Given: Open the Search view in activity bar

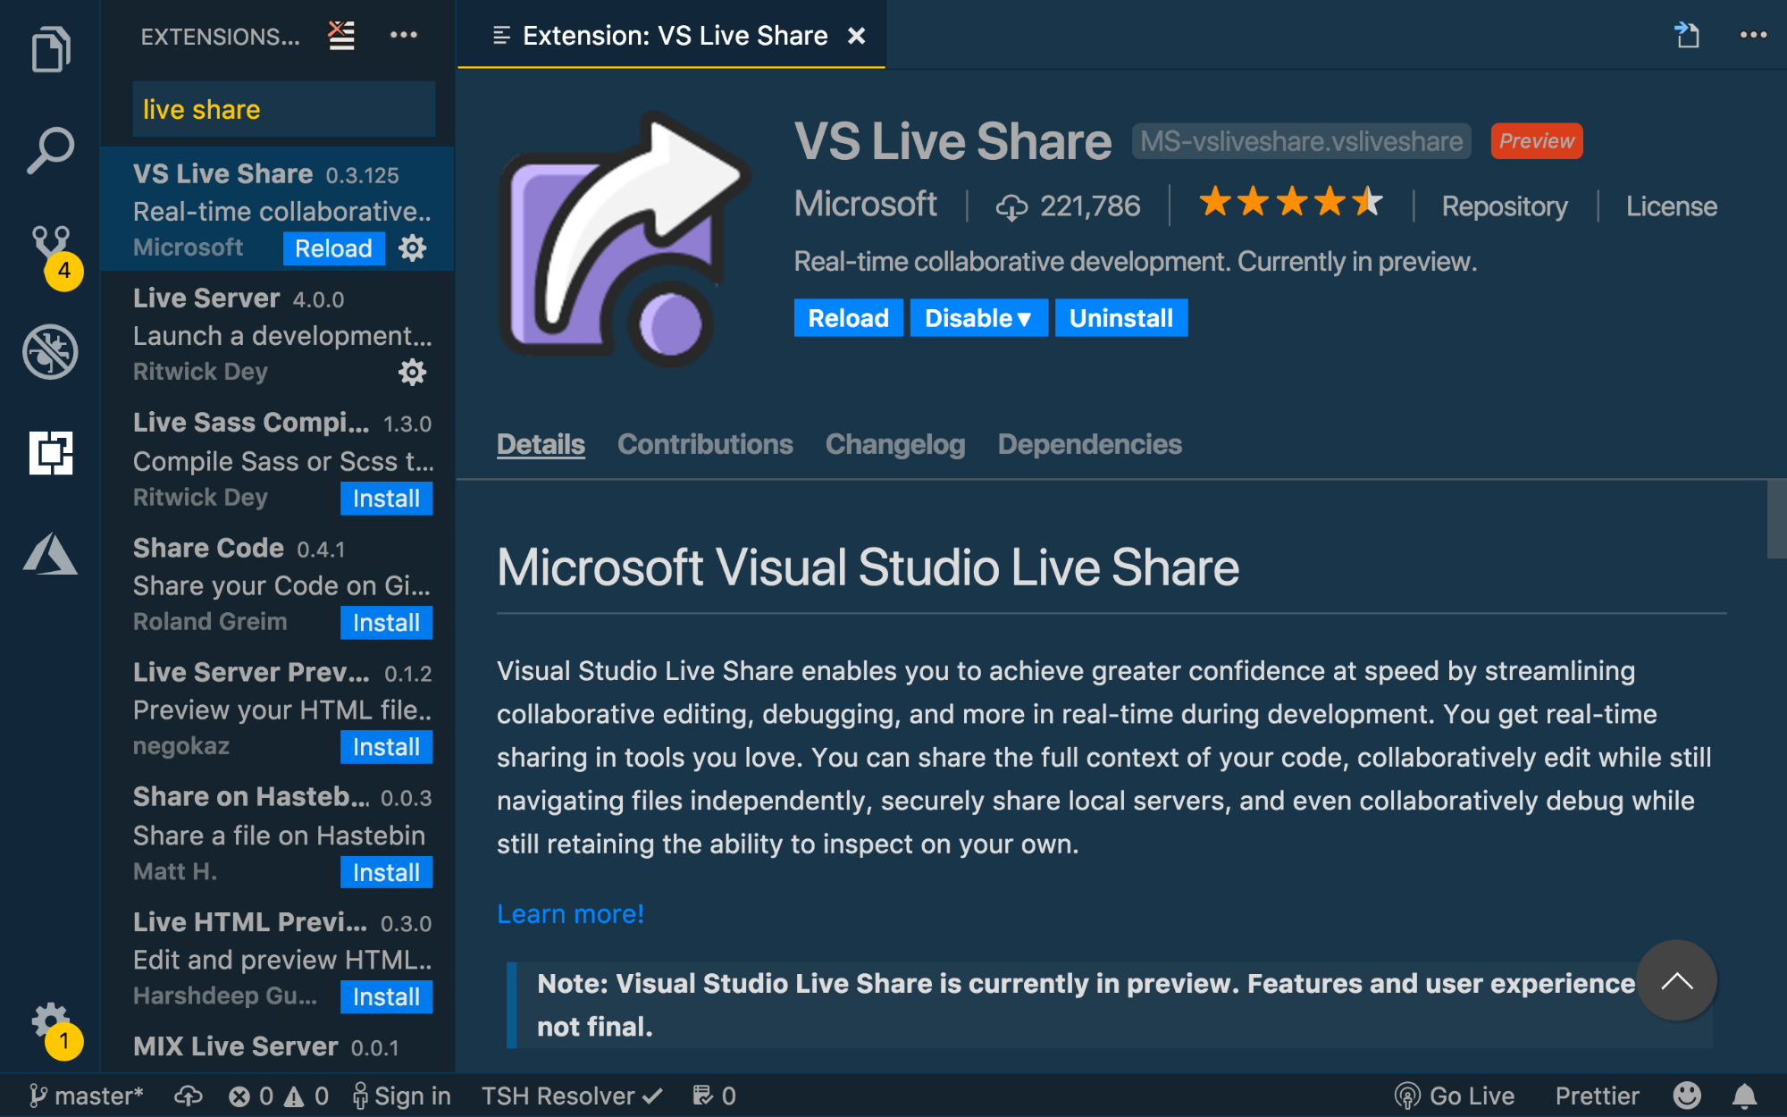Looking at the screenshot, I should tap(50, 149).
